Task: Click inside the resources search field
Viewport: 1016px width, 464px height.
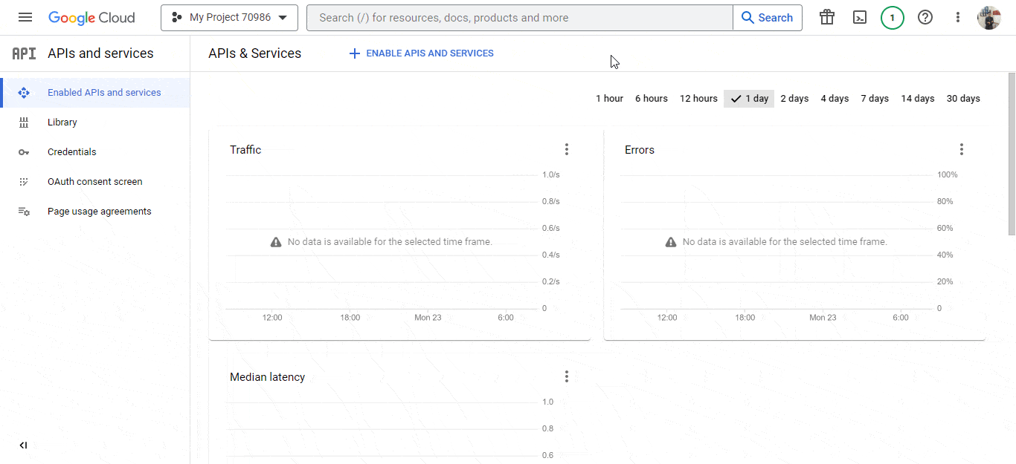Action: coord(519,17)
